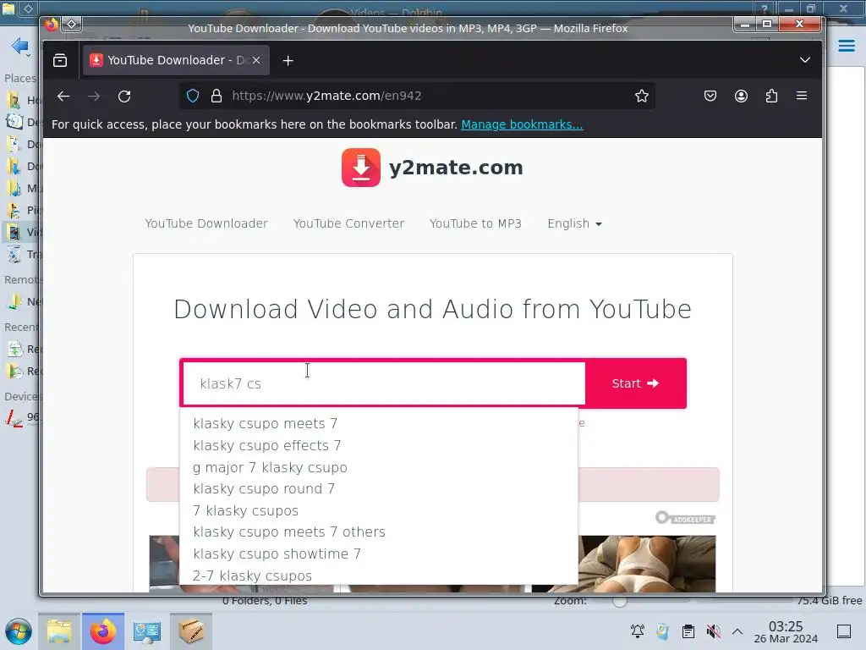Open the system settings taskbar icon
This screenshot has height=650, width=866.
point(147,631)
